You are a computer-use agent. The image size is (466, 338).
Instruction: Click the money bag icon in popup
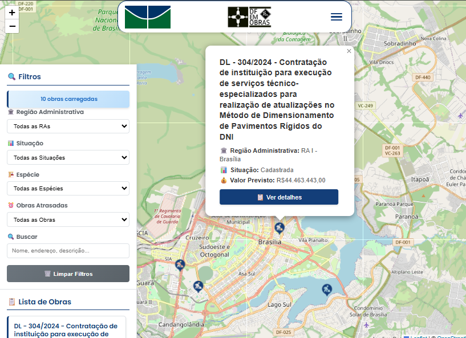(x=224, y=180)
